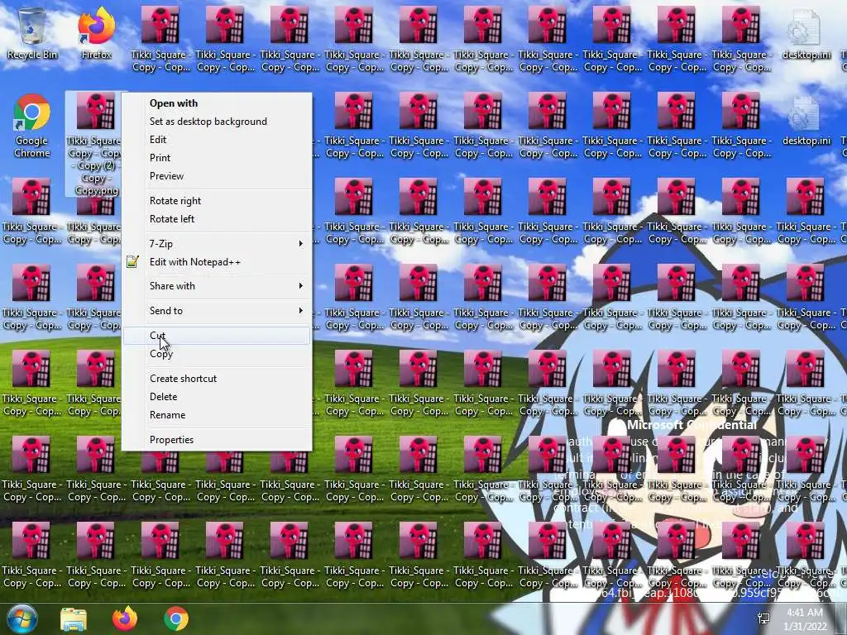Open Windows Explorer from the taskbar
Viewport: 847px width, 635px height.
[x=74, y=618]
